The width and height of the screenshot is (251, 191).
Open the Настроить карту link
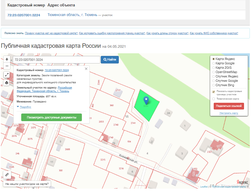coord(229,113)
